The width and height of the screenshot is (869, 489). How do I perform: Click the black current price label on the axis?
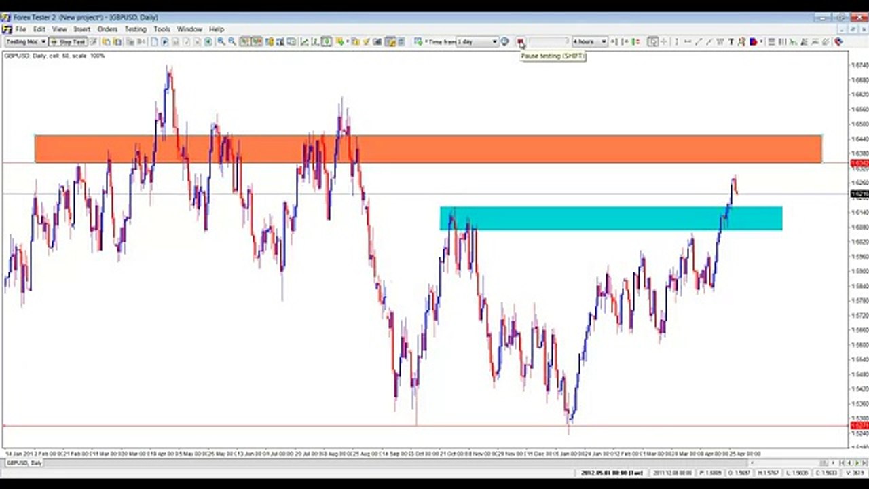point(859,194)
